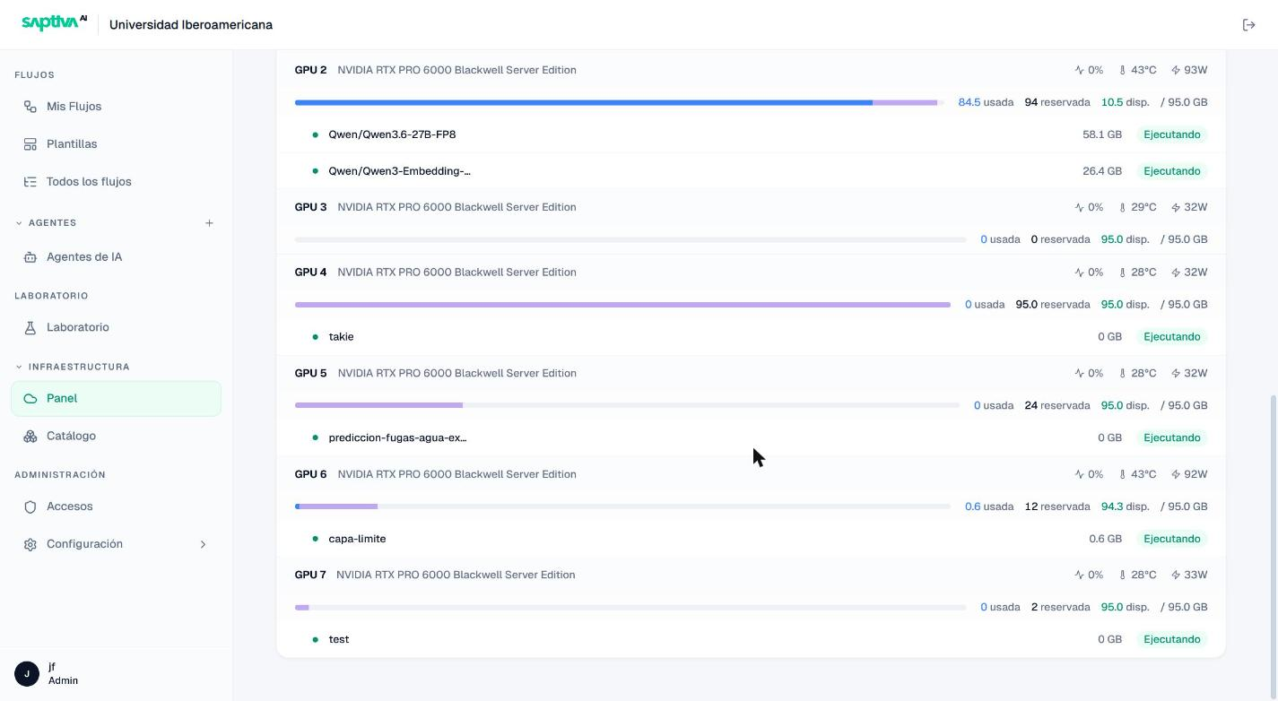Click GPU 2 power bolt icon

[1176, 70]
